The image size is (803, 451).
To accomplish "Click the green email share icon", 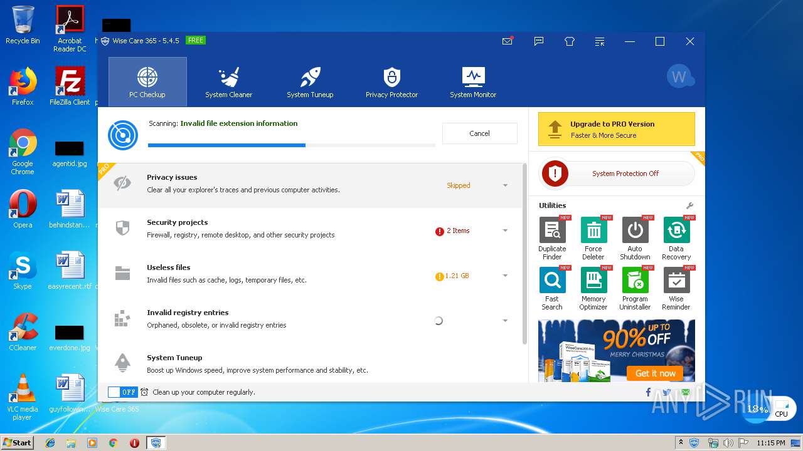I will coord(686,392).
